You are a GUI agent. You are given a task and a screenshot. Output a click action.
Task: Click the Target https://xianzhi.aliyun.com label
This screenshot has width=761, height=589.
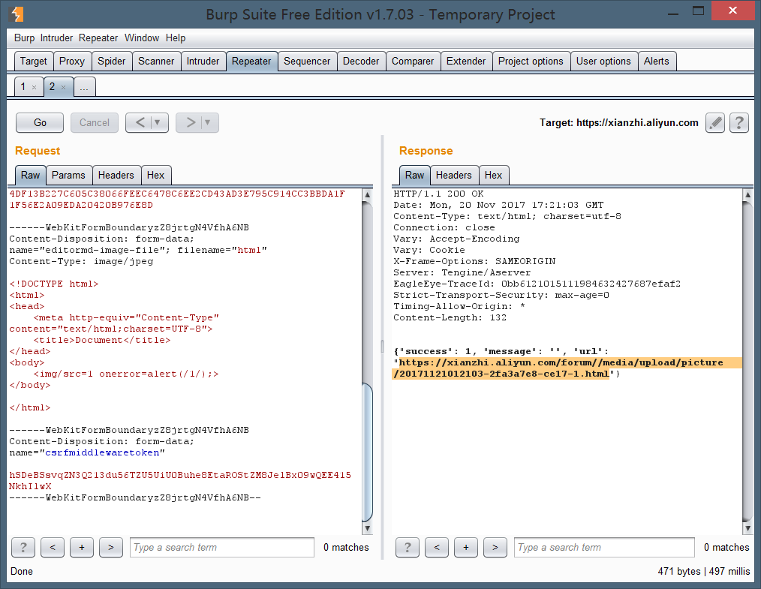(x=619, y=123)
